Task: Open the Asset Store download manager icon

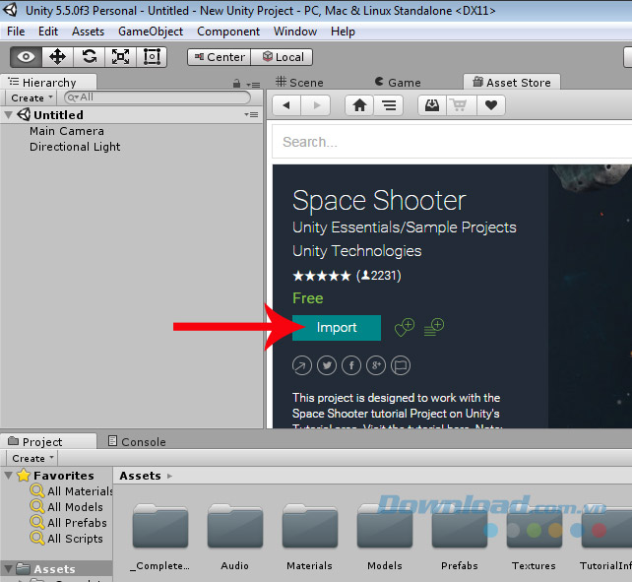Action: 430,105
